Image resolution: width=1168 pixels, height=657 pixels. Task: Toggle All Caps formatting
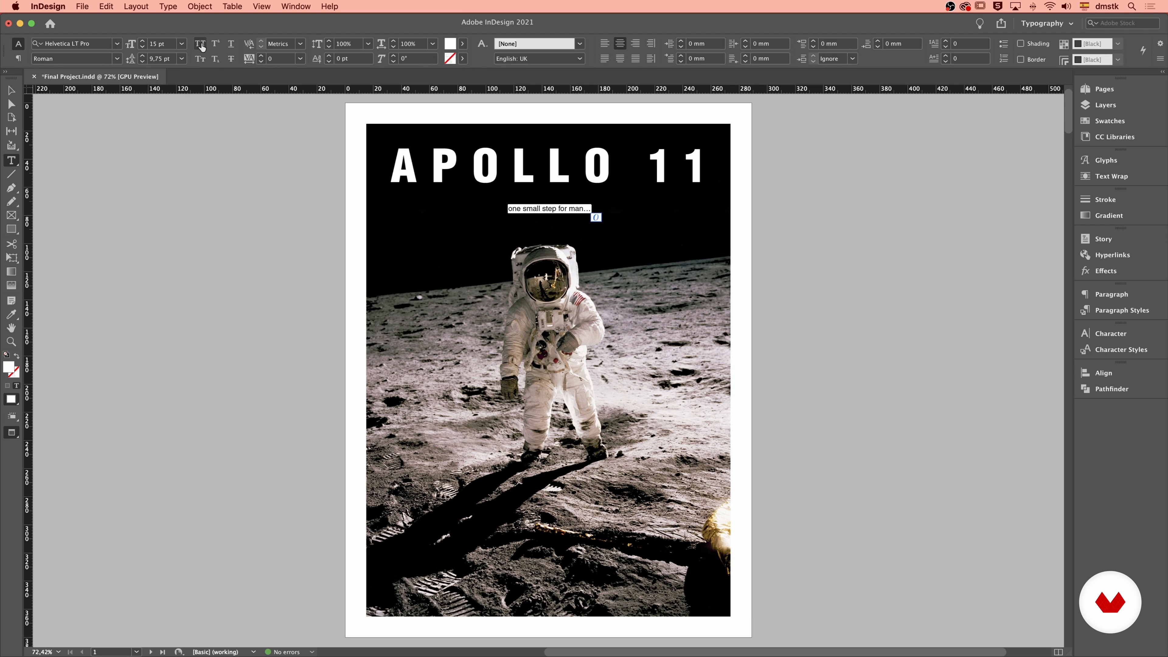click(x=200, y=43)
